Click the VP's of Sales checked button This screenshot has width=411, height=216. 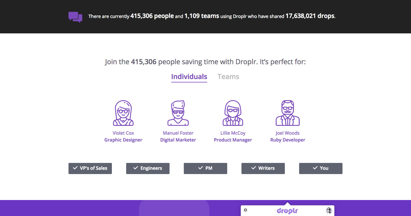click(90, 168)
